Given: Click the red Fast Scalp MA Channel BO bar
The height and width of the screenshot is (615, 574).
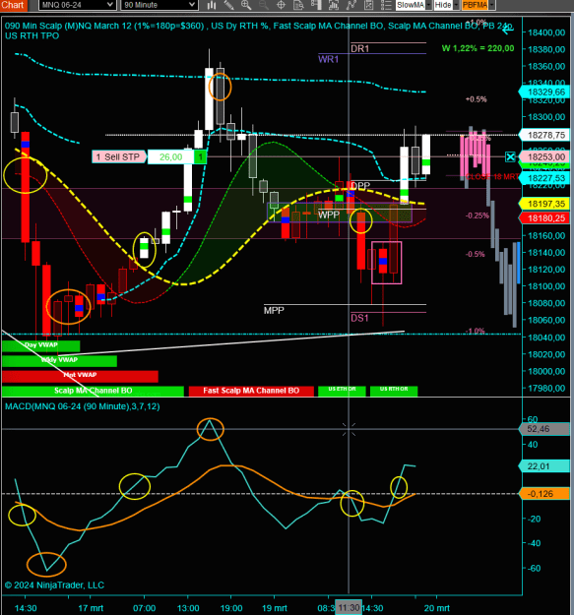Looking at the screenshot, I should [251, 391].
